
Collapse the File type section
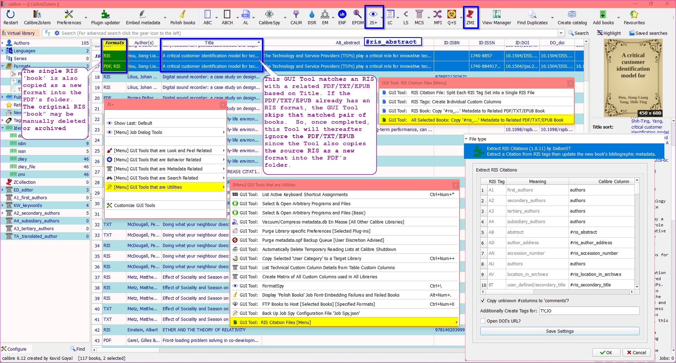(x=467, y=139)
